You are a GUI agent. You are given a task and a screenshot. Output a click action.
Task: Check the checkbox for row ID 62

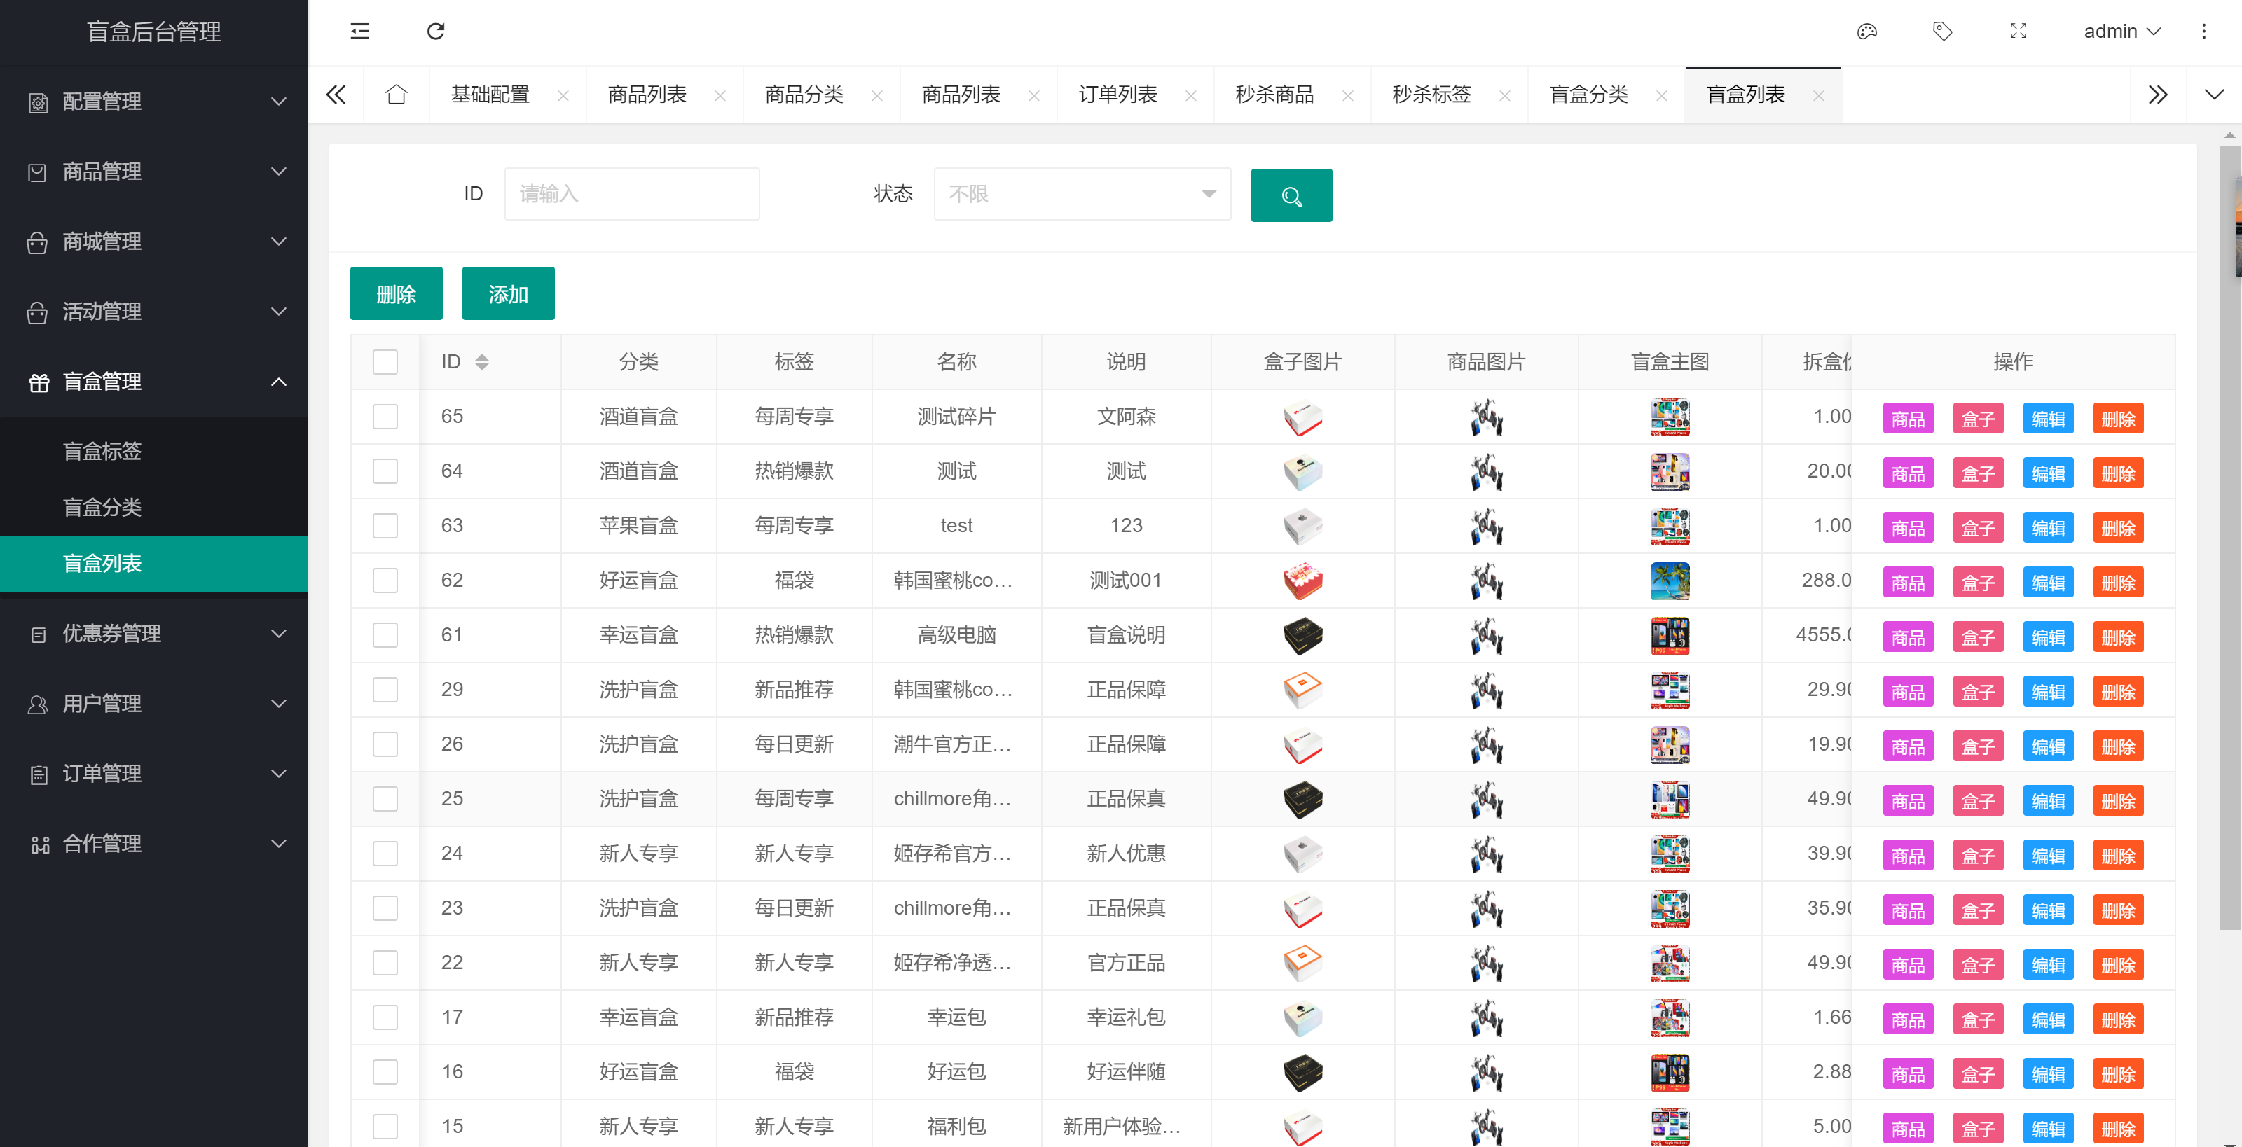pyautogui.click(x=385, y=580)
